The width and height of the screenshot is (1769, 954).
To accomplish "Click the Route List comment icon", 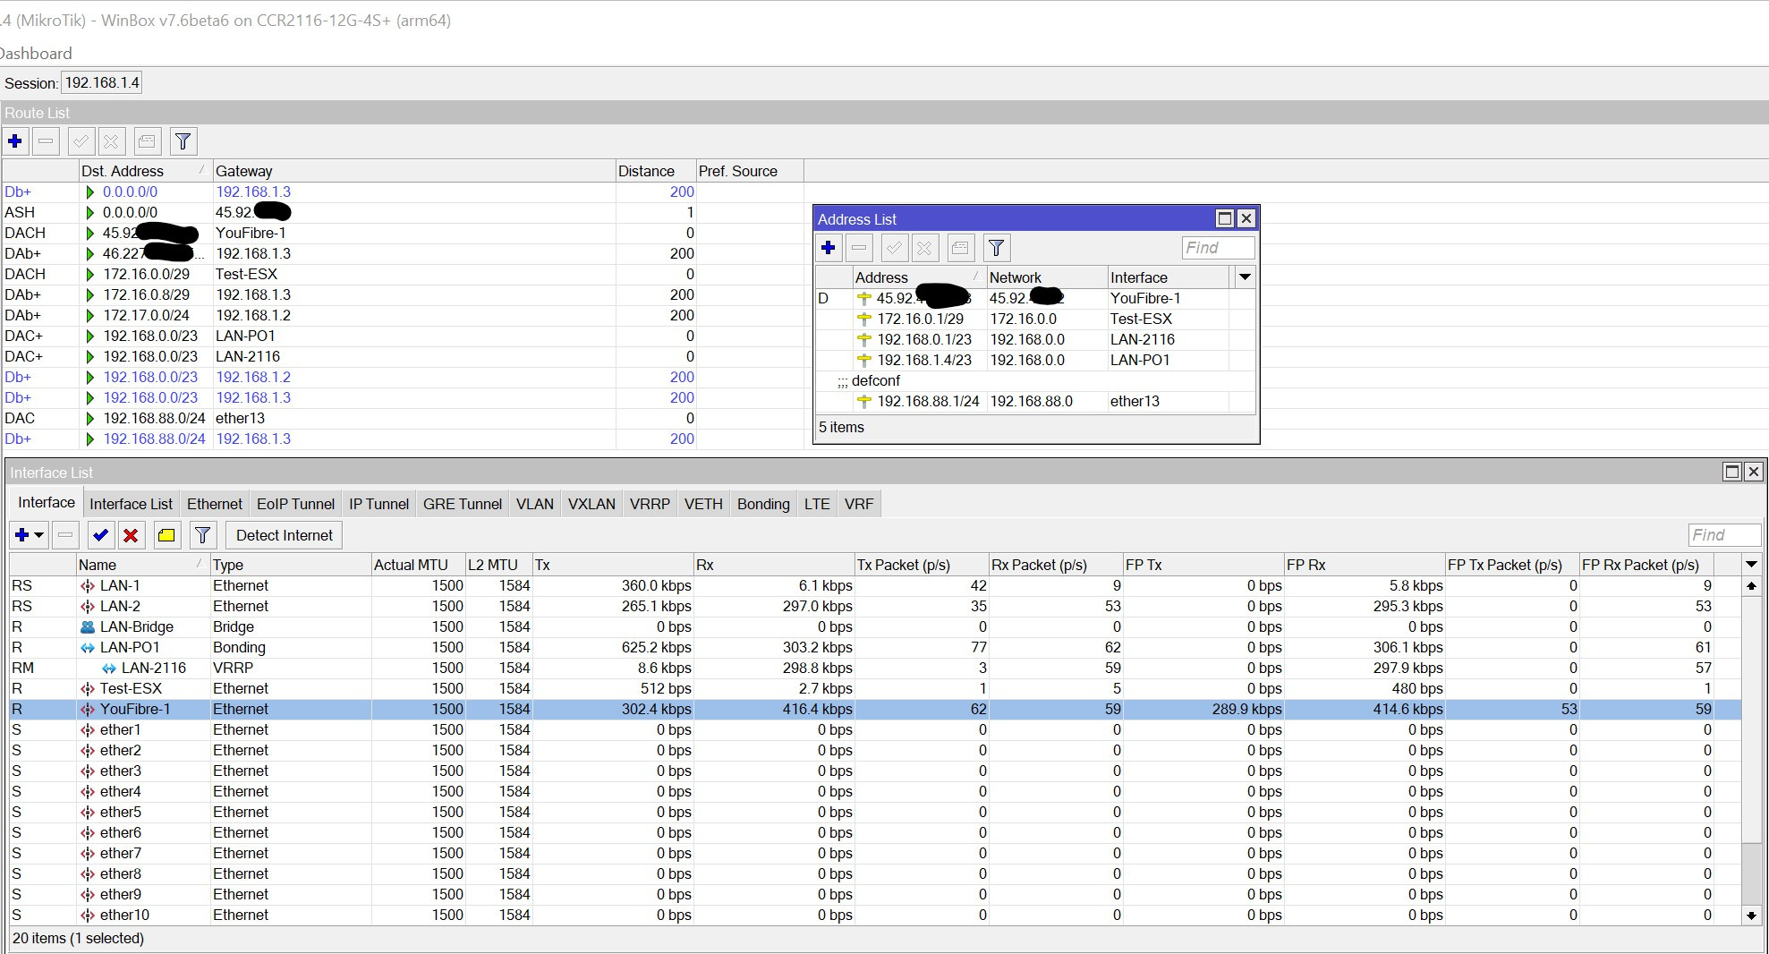I will click(148, 141).
